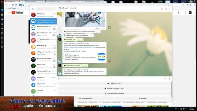Click the YouTube upload icon

point(179,13)
